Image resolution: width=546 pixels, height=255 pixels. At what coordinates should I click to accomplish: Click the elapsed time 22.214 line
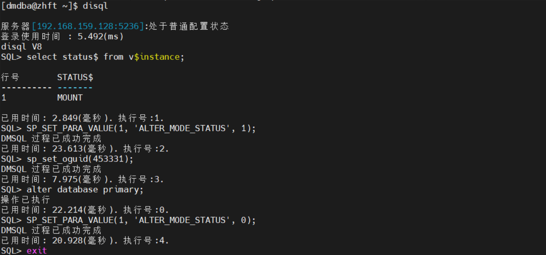85,210
